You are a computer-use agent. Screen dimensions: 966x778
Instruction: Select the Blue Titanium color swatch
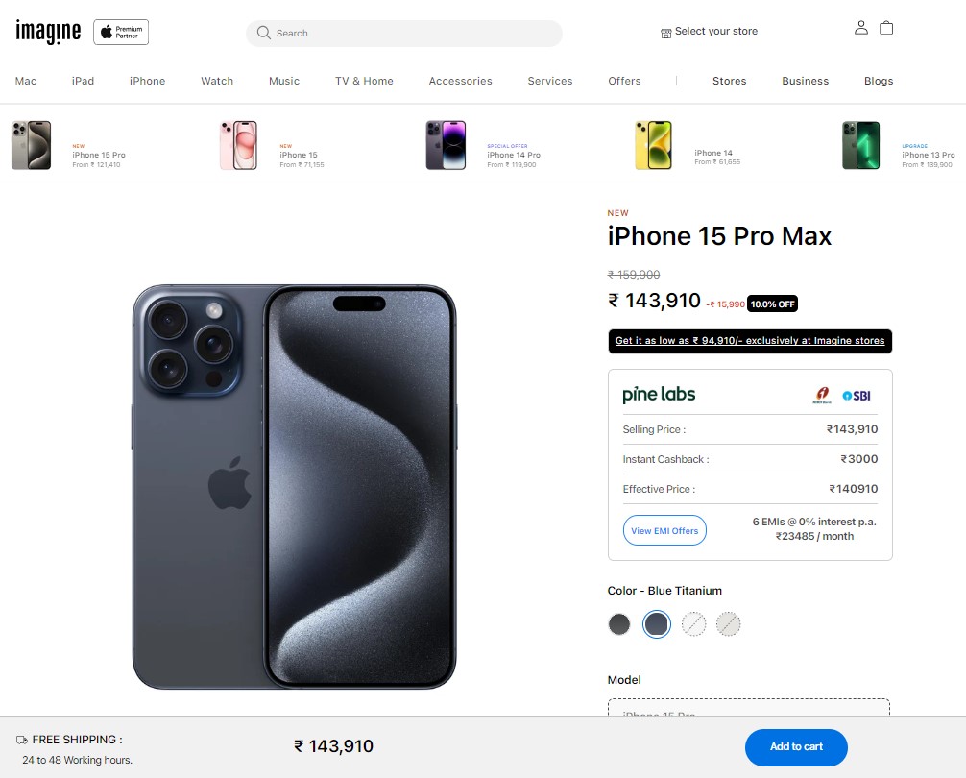pyautogui.click(x=656, y=624)
